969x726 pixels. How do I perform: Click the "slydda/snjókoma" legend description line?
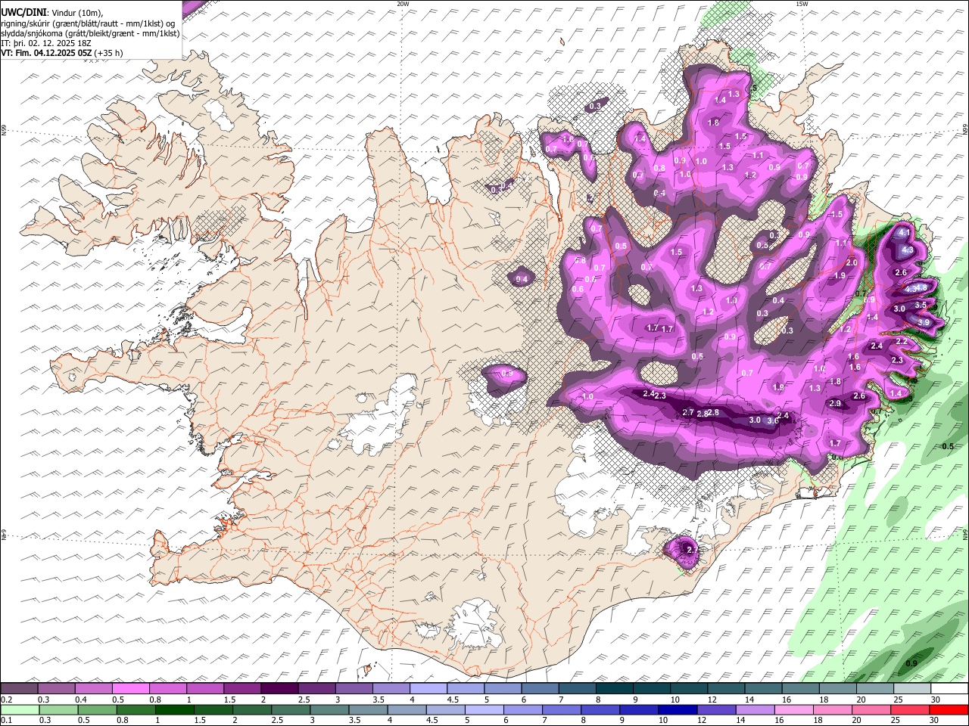tap(90, 33)
